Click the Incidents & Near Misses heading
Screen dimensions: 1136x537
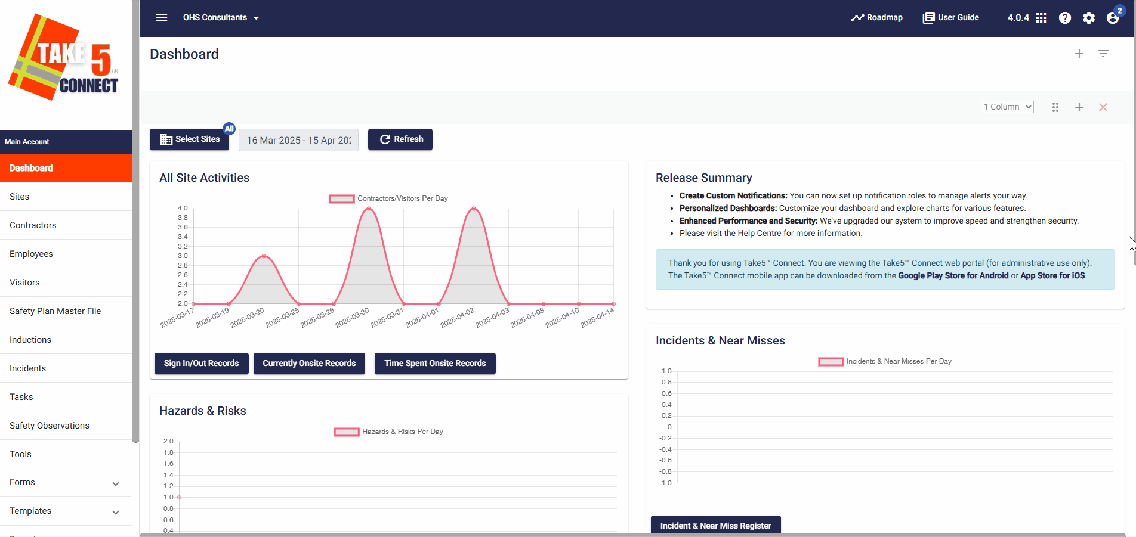[720, 340]
